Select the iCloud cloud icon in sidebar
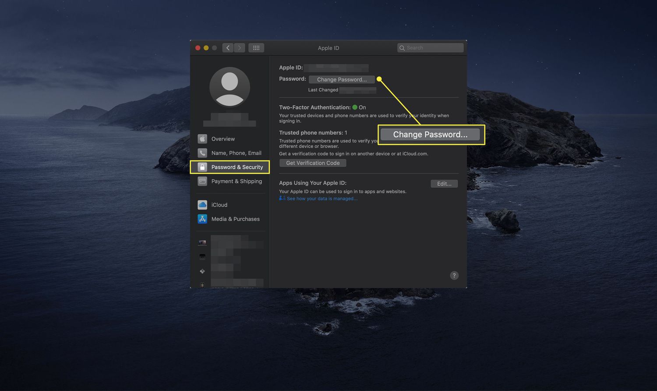This screenshot has width=657, height=391. [x=202, y=205]
